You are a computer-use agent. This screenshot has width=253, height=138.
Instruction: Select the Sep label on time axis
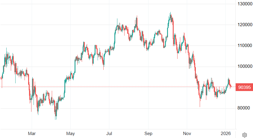(148, 133)
